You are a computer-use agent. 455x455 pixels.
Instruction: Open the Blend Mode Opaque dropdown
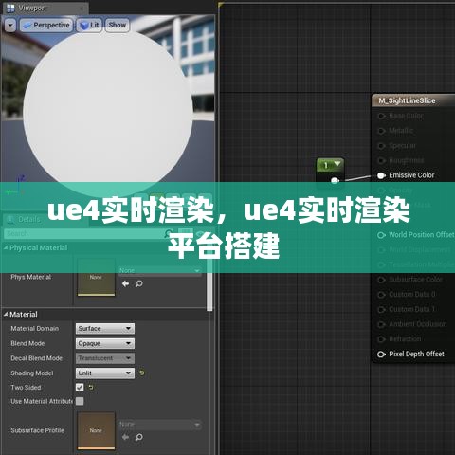coord(105,343)
